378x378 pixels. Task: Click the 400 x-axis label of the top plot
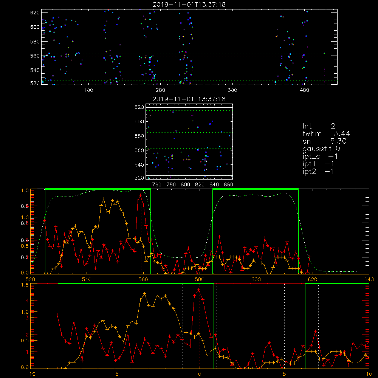pos(304,90)
